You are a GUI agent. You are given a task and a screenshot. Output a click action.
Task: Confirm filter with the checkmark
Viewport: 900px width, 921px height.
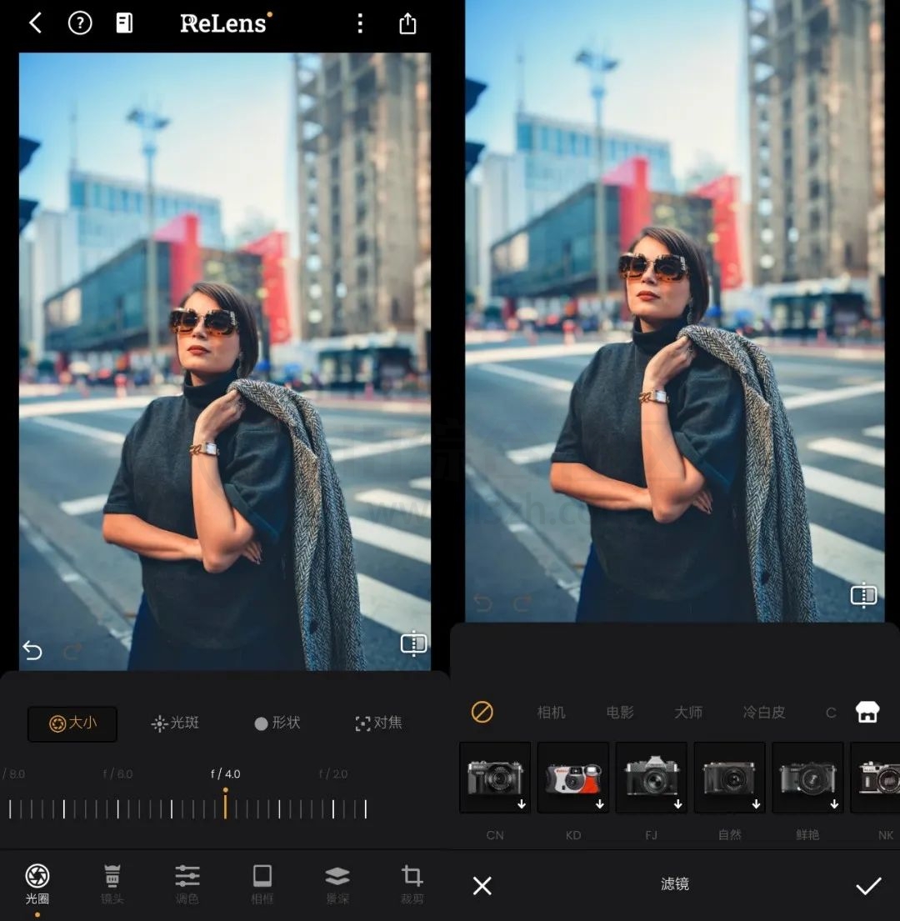click(868, 885)
